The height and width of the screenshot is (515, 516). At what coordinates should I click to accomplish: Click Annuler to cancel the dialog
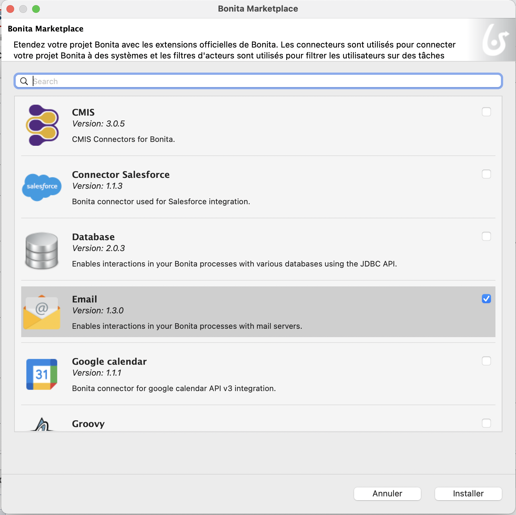387,493
